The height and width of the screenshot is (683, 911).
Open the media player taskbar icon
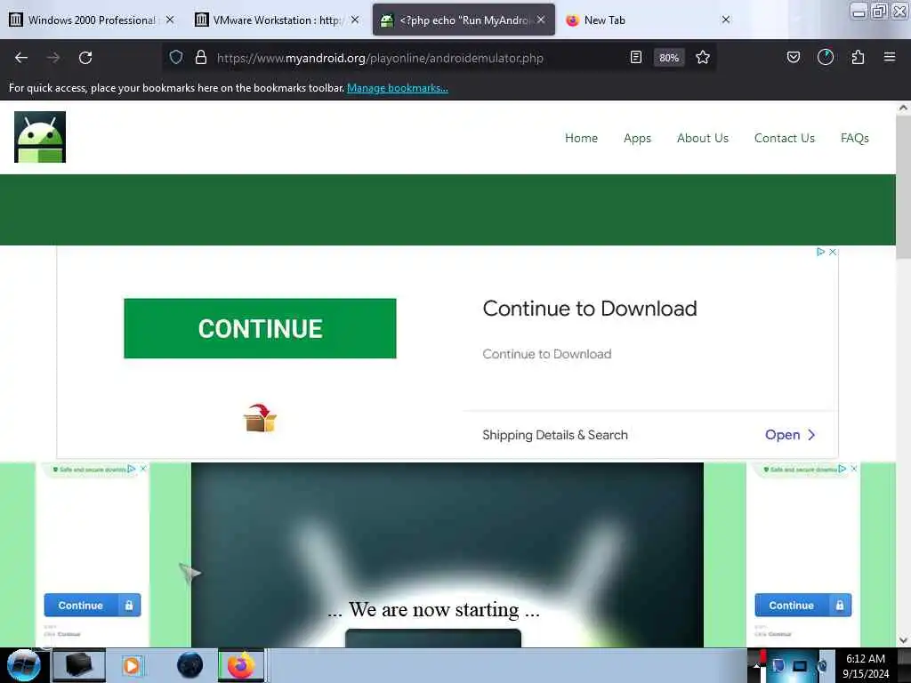coord(132,665)
